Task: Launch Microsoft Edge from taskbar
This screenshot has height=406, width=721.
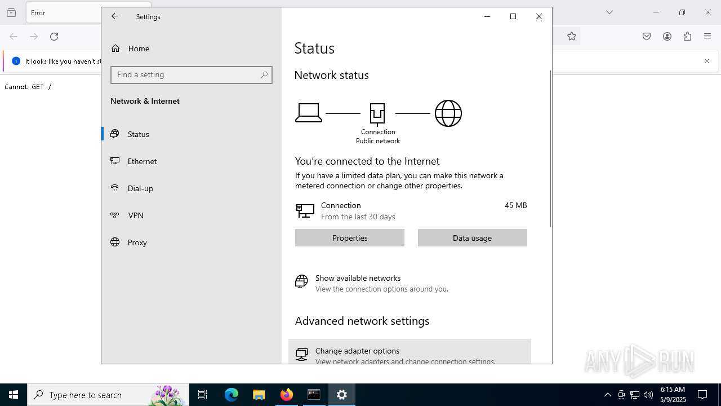Action: 232,395
